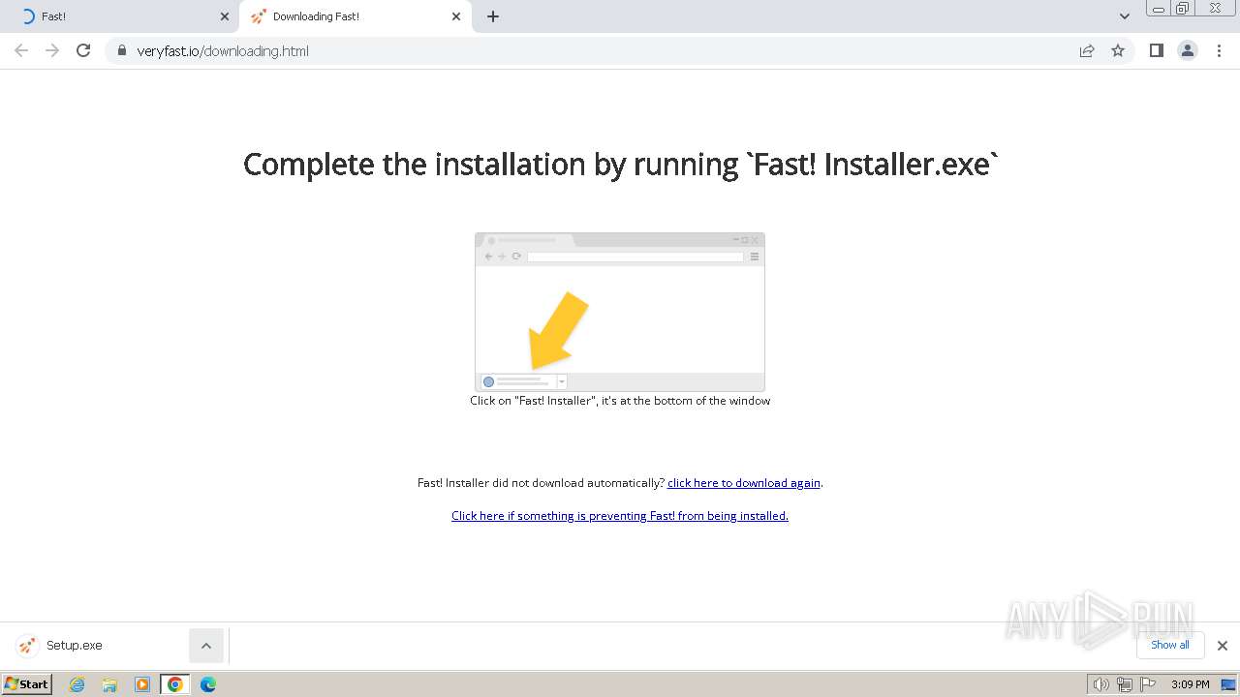Minimize the Chrome window
This screenshot has height=697, width=1240.
coord(1158,8)
